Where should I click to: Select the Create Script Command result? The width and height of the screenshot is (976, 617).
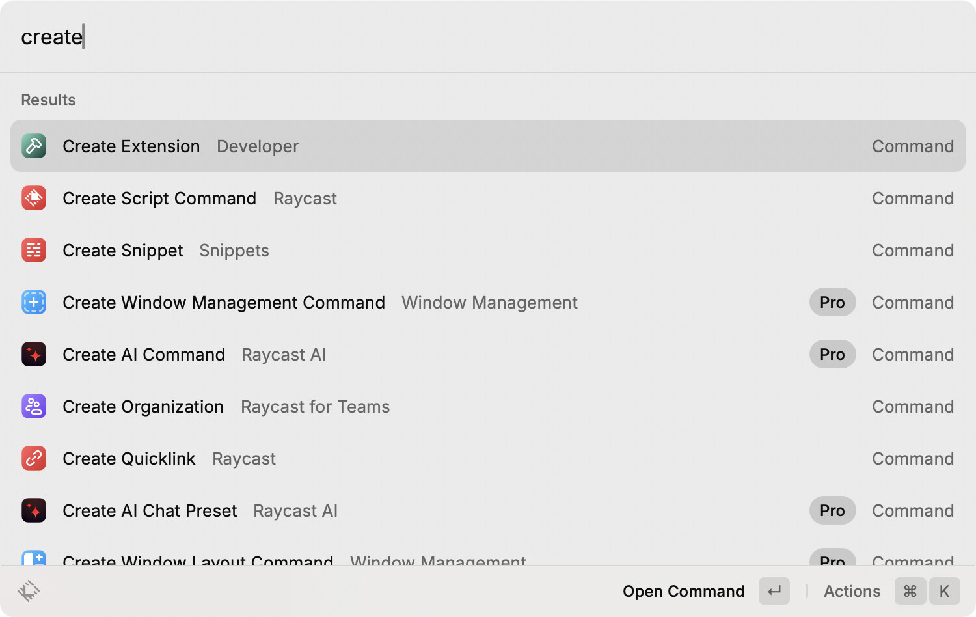pyautogui.click(x=488, y=198)
